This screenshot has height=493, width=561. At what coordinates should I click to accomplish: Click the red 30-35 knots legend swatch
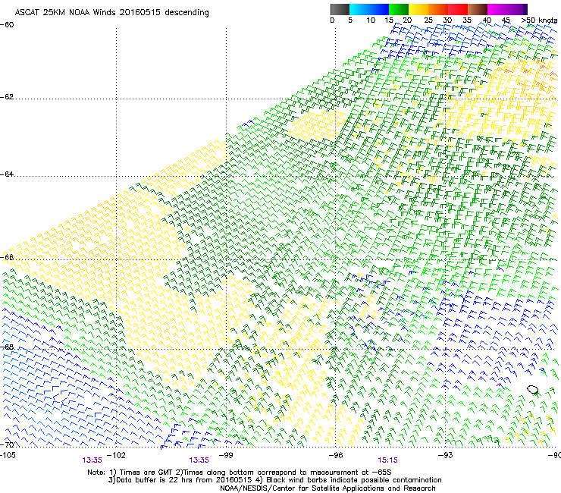[458, 9]
